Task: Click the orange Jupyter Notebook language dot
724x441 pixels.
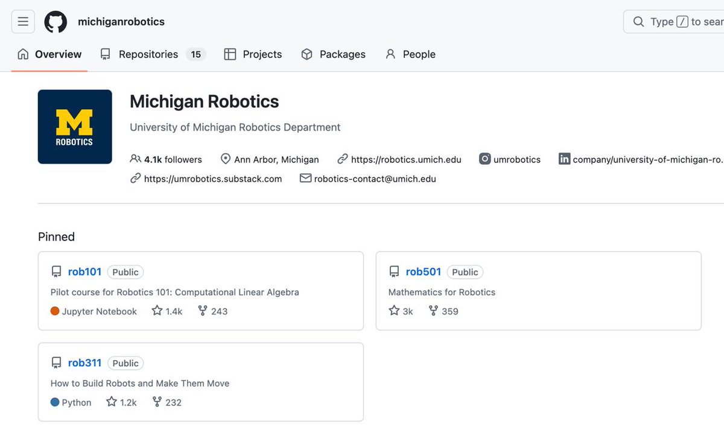Action: (x=55, y=311)
